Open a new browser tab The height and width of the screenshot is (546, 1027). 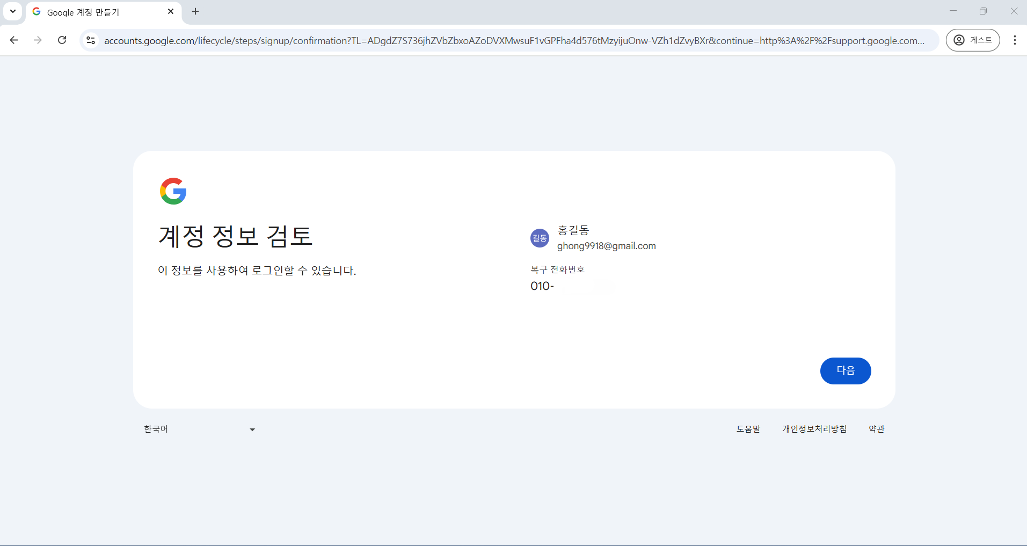pyautogui.click(x=195, y=11)
